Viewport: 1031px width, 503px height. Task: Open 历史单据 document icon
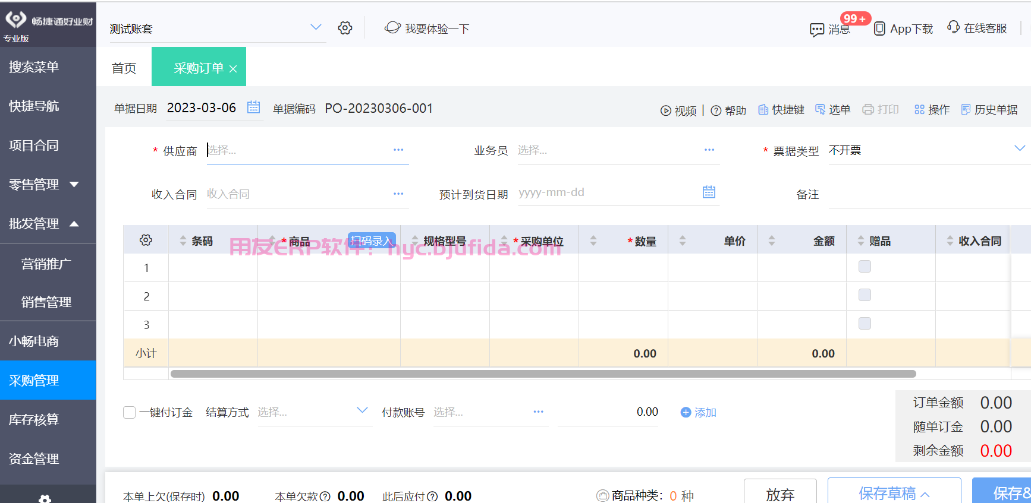966,109
